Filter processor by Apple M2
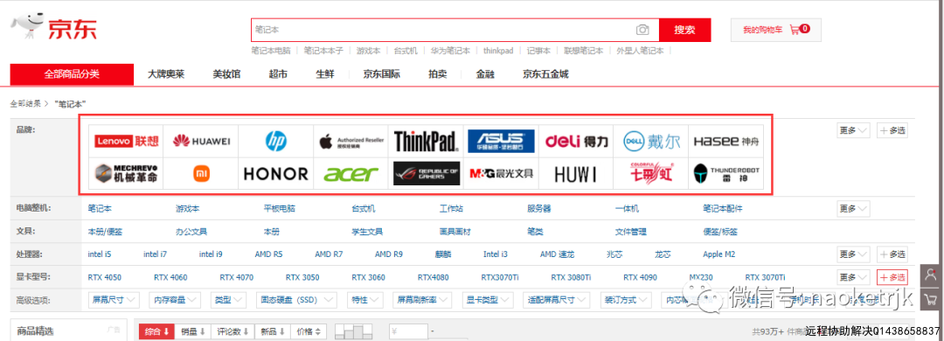944x341 pixels. coord(718,254)
